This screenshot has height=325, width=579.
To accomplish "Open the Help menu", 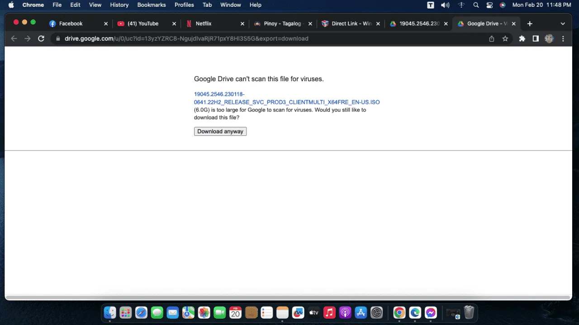I will click(x=256, y=5).
